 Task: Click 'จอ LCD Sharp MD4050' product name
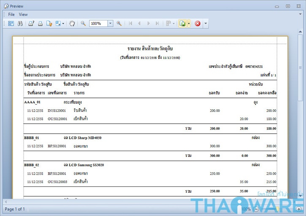83,138
